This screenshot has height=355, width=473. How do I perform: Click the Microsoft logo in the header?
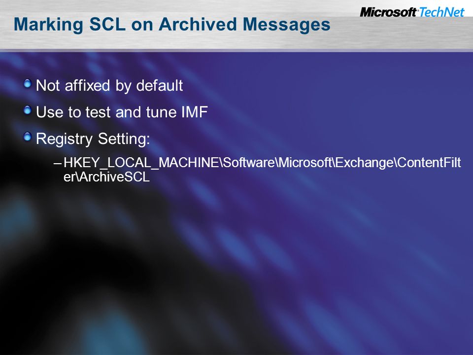click(x=388, y=12)
